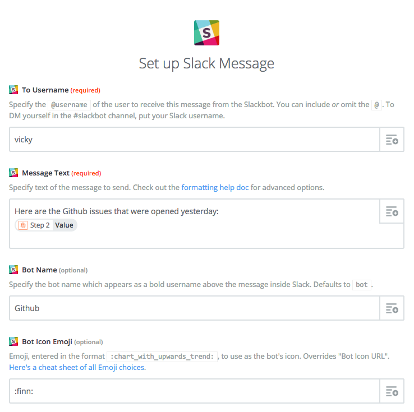Image resolution: width=414 pixels, height=412 pixels.
Task: Open insert-field icon for Bot Name
Action: click(392, 308)
